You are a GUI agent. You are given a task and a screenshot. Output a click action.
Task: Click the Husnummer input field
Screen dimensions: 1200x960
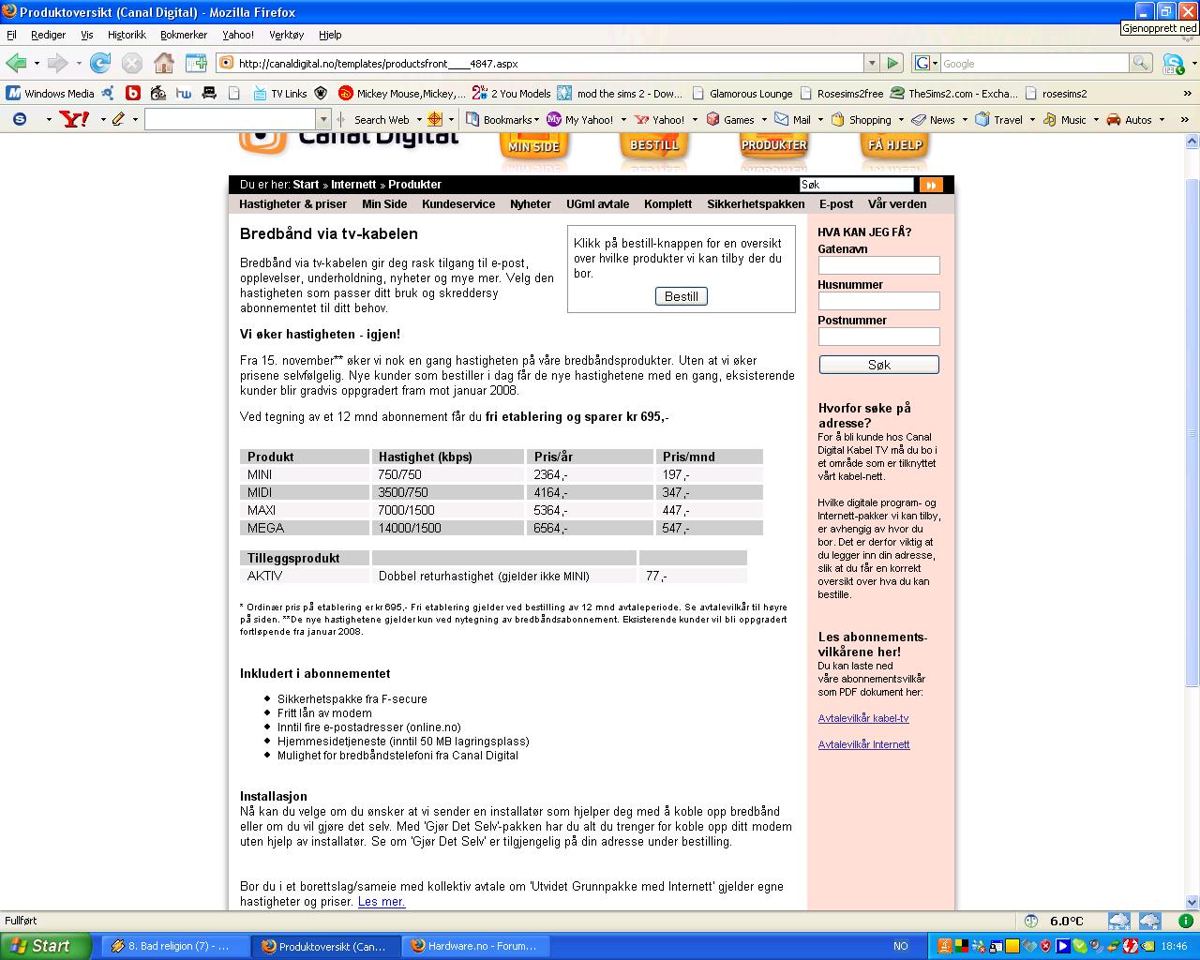(x=878, y=301)
